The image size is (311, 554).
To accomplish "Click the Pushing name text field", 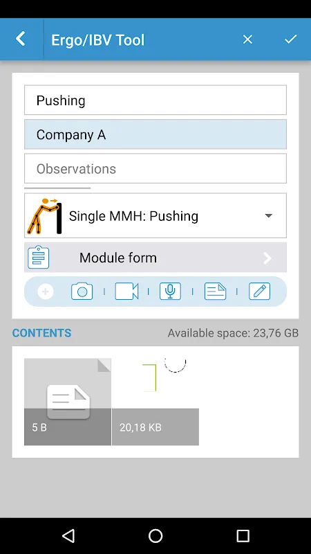I will pyautogui.click(x=155, y=100).
